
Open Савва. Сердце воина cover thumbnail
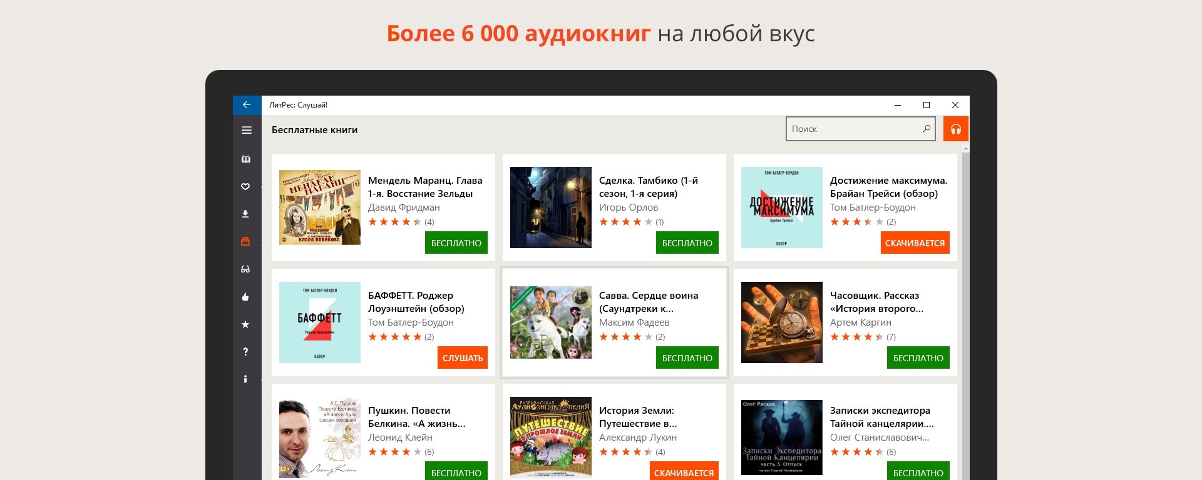click(x=551, y=322)
